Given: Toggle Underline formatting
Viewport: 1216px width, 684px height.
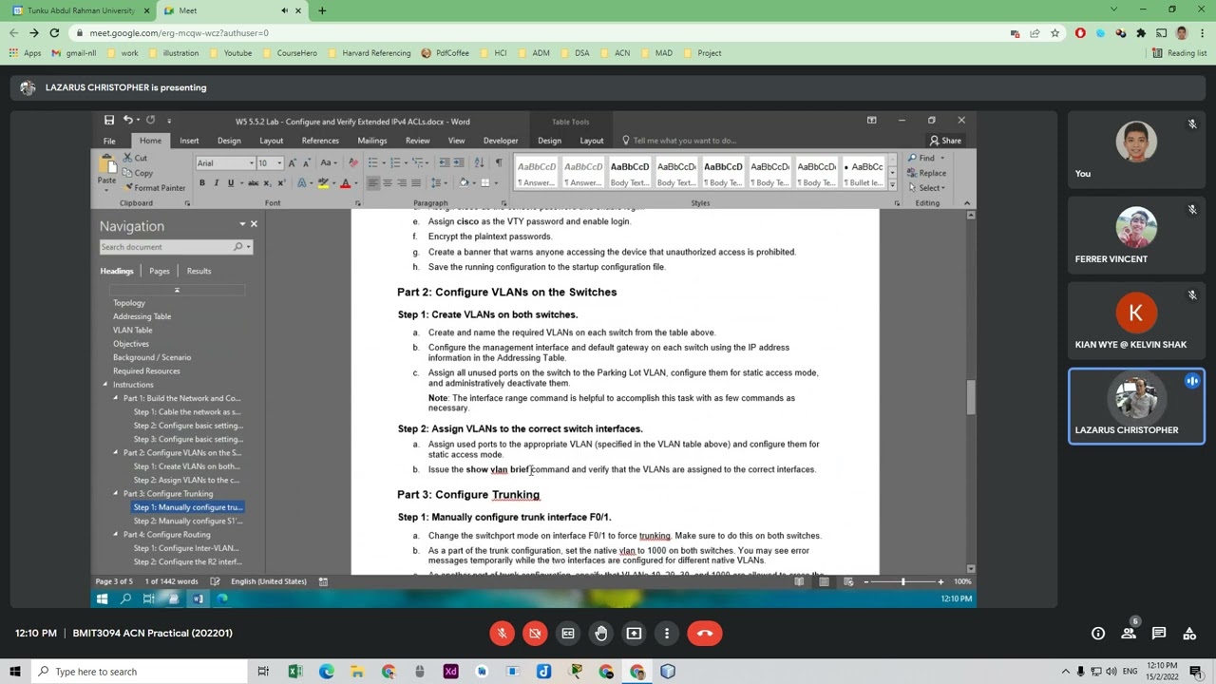Looking at the screenshot, I should [x=231, y=183].
